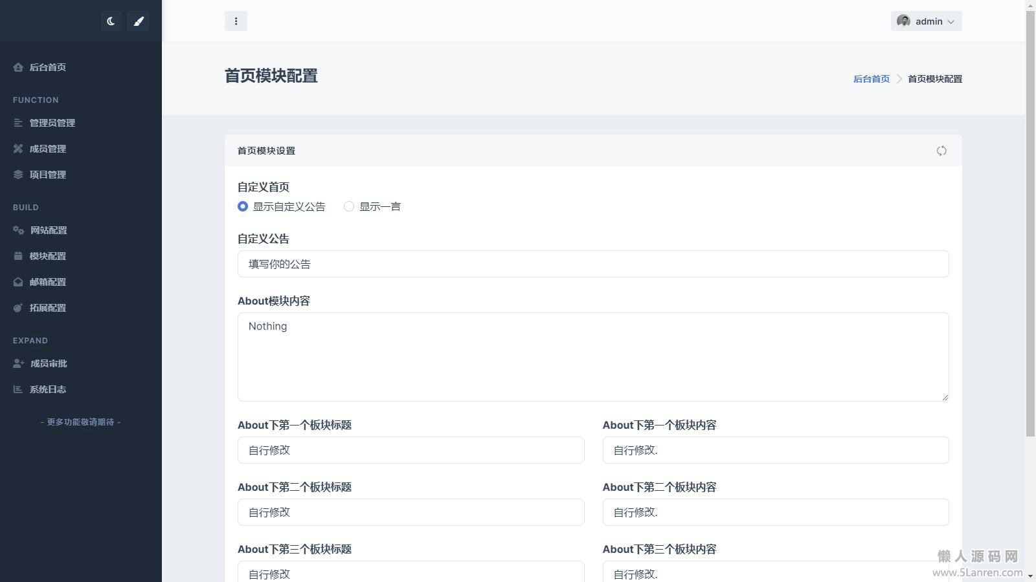1036x582 pixels.
Task: Open 成员管理 from the sidebar
Action: click(48, 149)
